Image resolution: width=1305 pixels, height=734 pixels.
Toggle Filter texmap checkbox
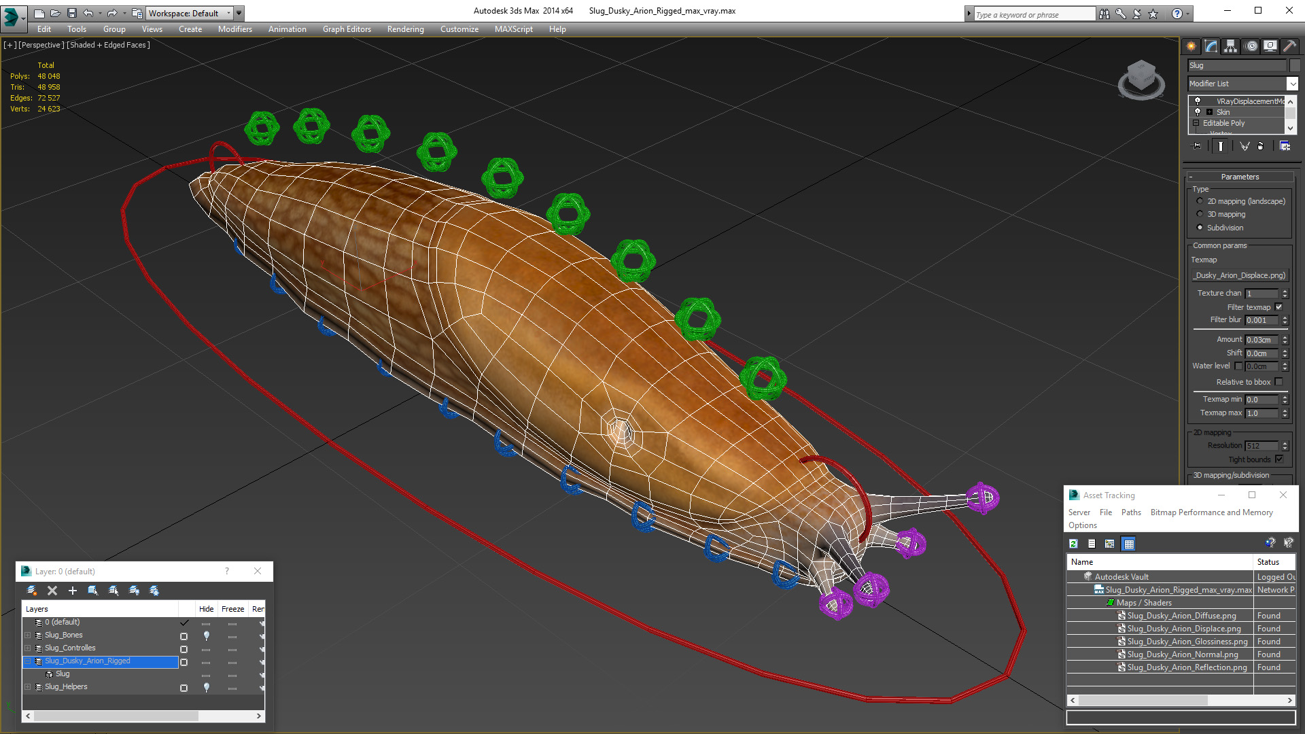1279,307
